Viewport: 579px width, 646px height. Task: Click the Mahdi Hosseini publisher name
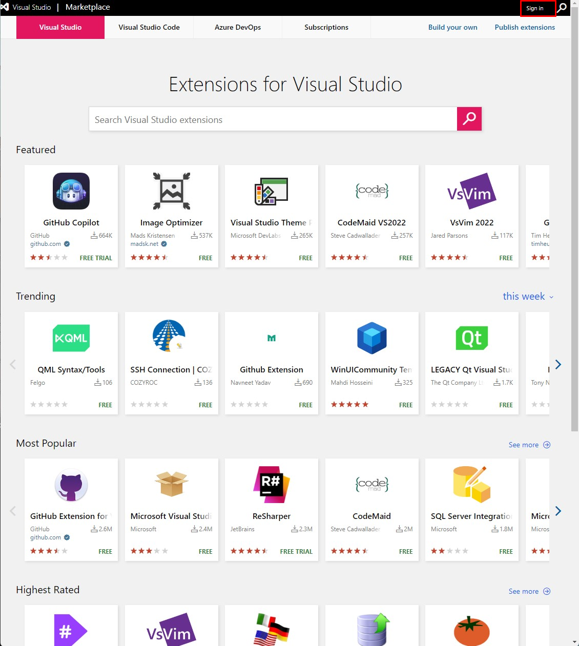pos(352,383)
